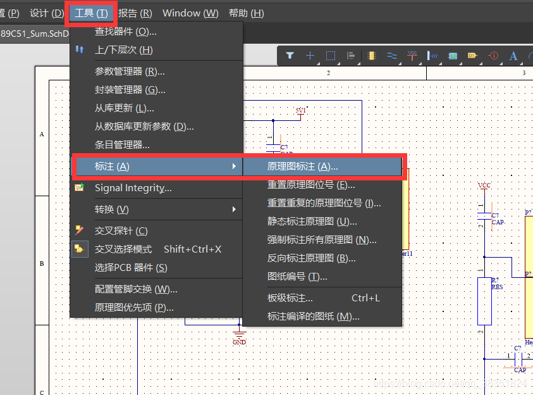Viewport: 533px width, 395px height.
Task: Click 板级标注... menu item
Action: point(290,298)
